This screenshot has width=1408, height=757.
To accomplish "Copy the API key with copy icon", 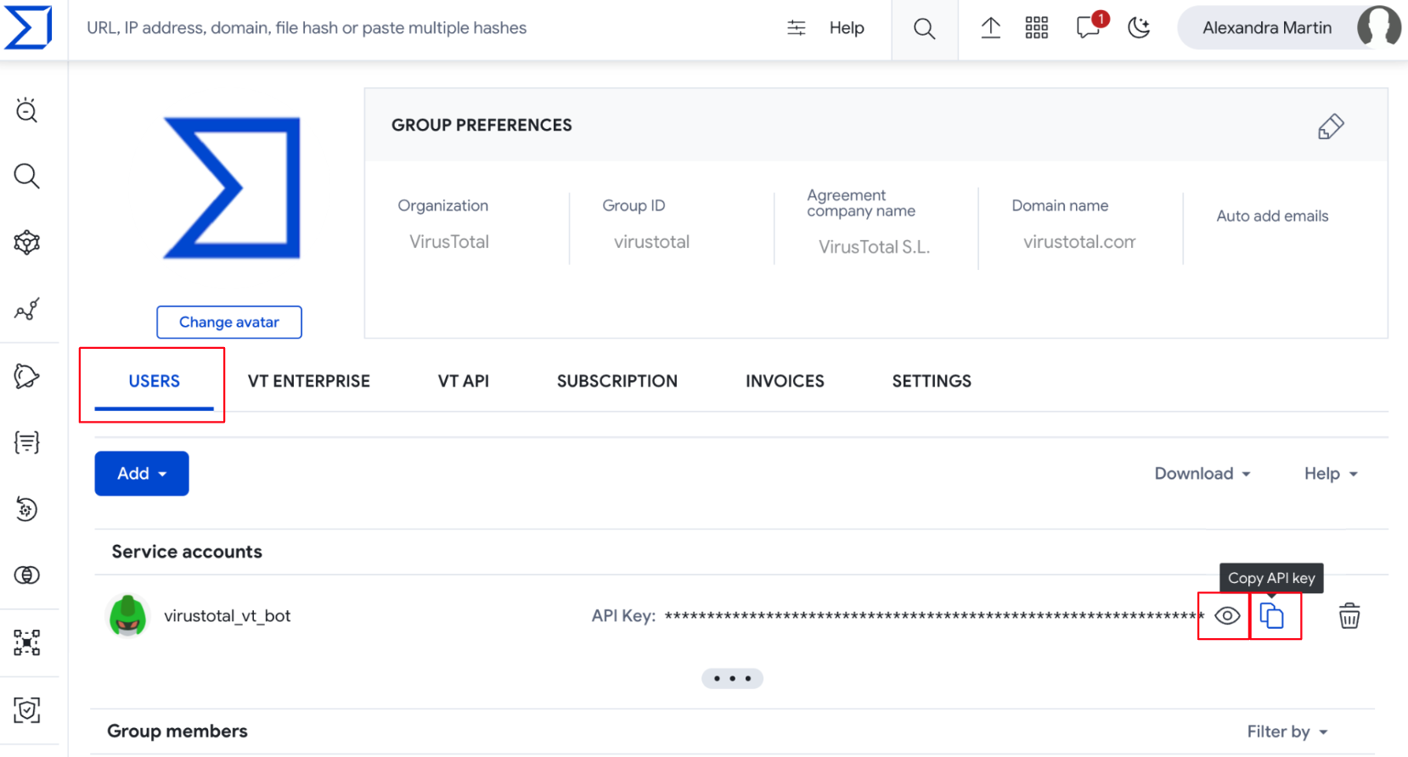I will click(1272, 616).
